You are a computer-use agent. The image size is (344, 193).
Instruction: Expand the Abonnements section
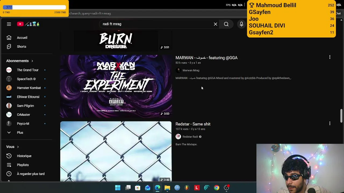point(20,61)
